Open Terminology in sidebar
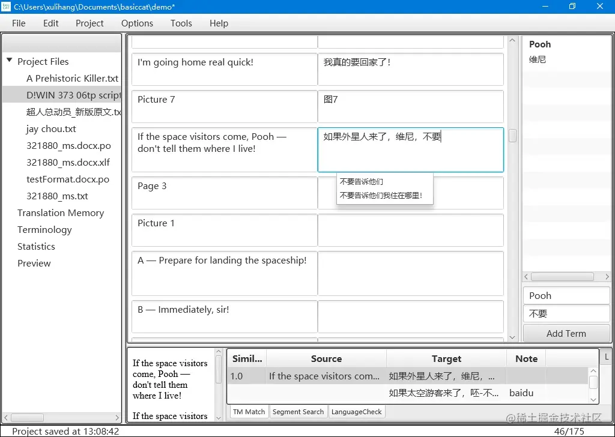 tap(44, 230)
